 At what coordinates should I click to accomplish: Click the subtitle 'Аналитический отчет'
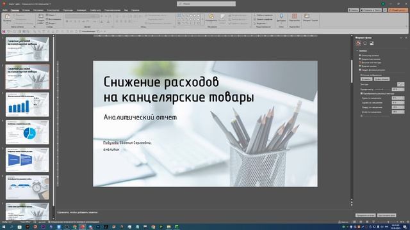(x=140, y=118)
